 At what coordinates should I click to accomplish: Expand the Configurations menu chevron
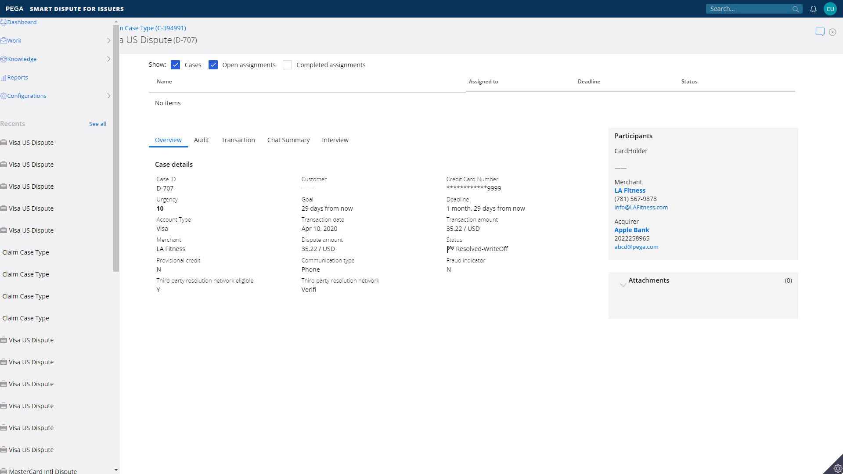(108, 96)
